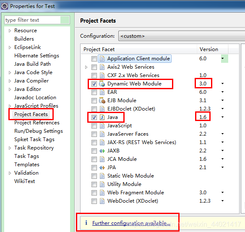Viewport: 245px width, 232px height.
Task: Expand the Validation tree node
Action: click(10, 173)
